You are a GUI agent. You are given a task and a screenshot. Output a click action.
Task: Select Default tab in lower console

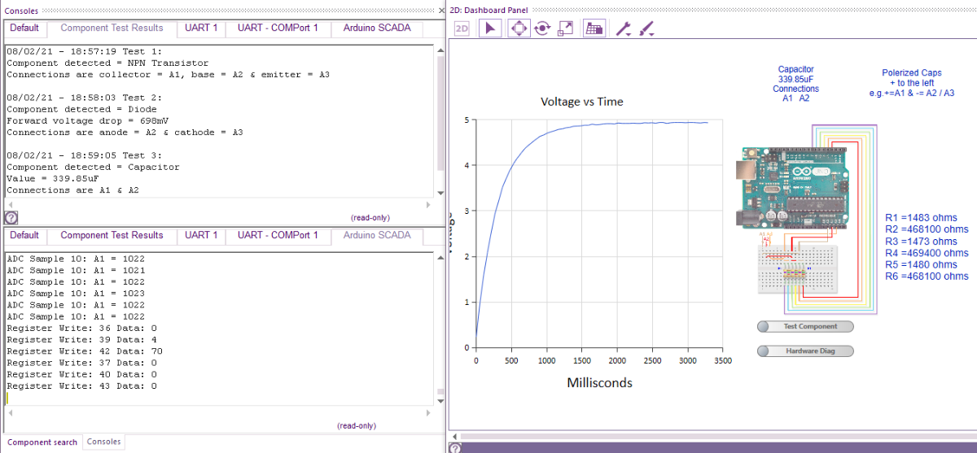pos(24,236)
